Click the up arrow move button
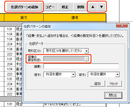The width and height of the screenshot is (133, 107). tap(93, 7)
